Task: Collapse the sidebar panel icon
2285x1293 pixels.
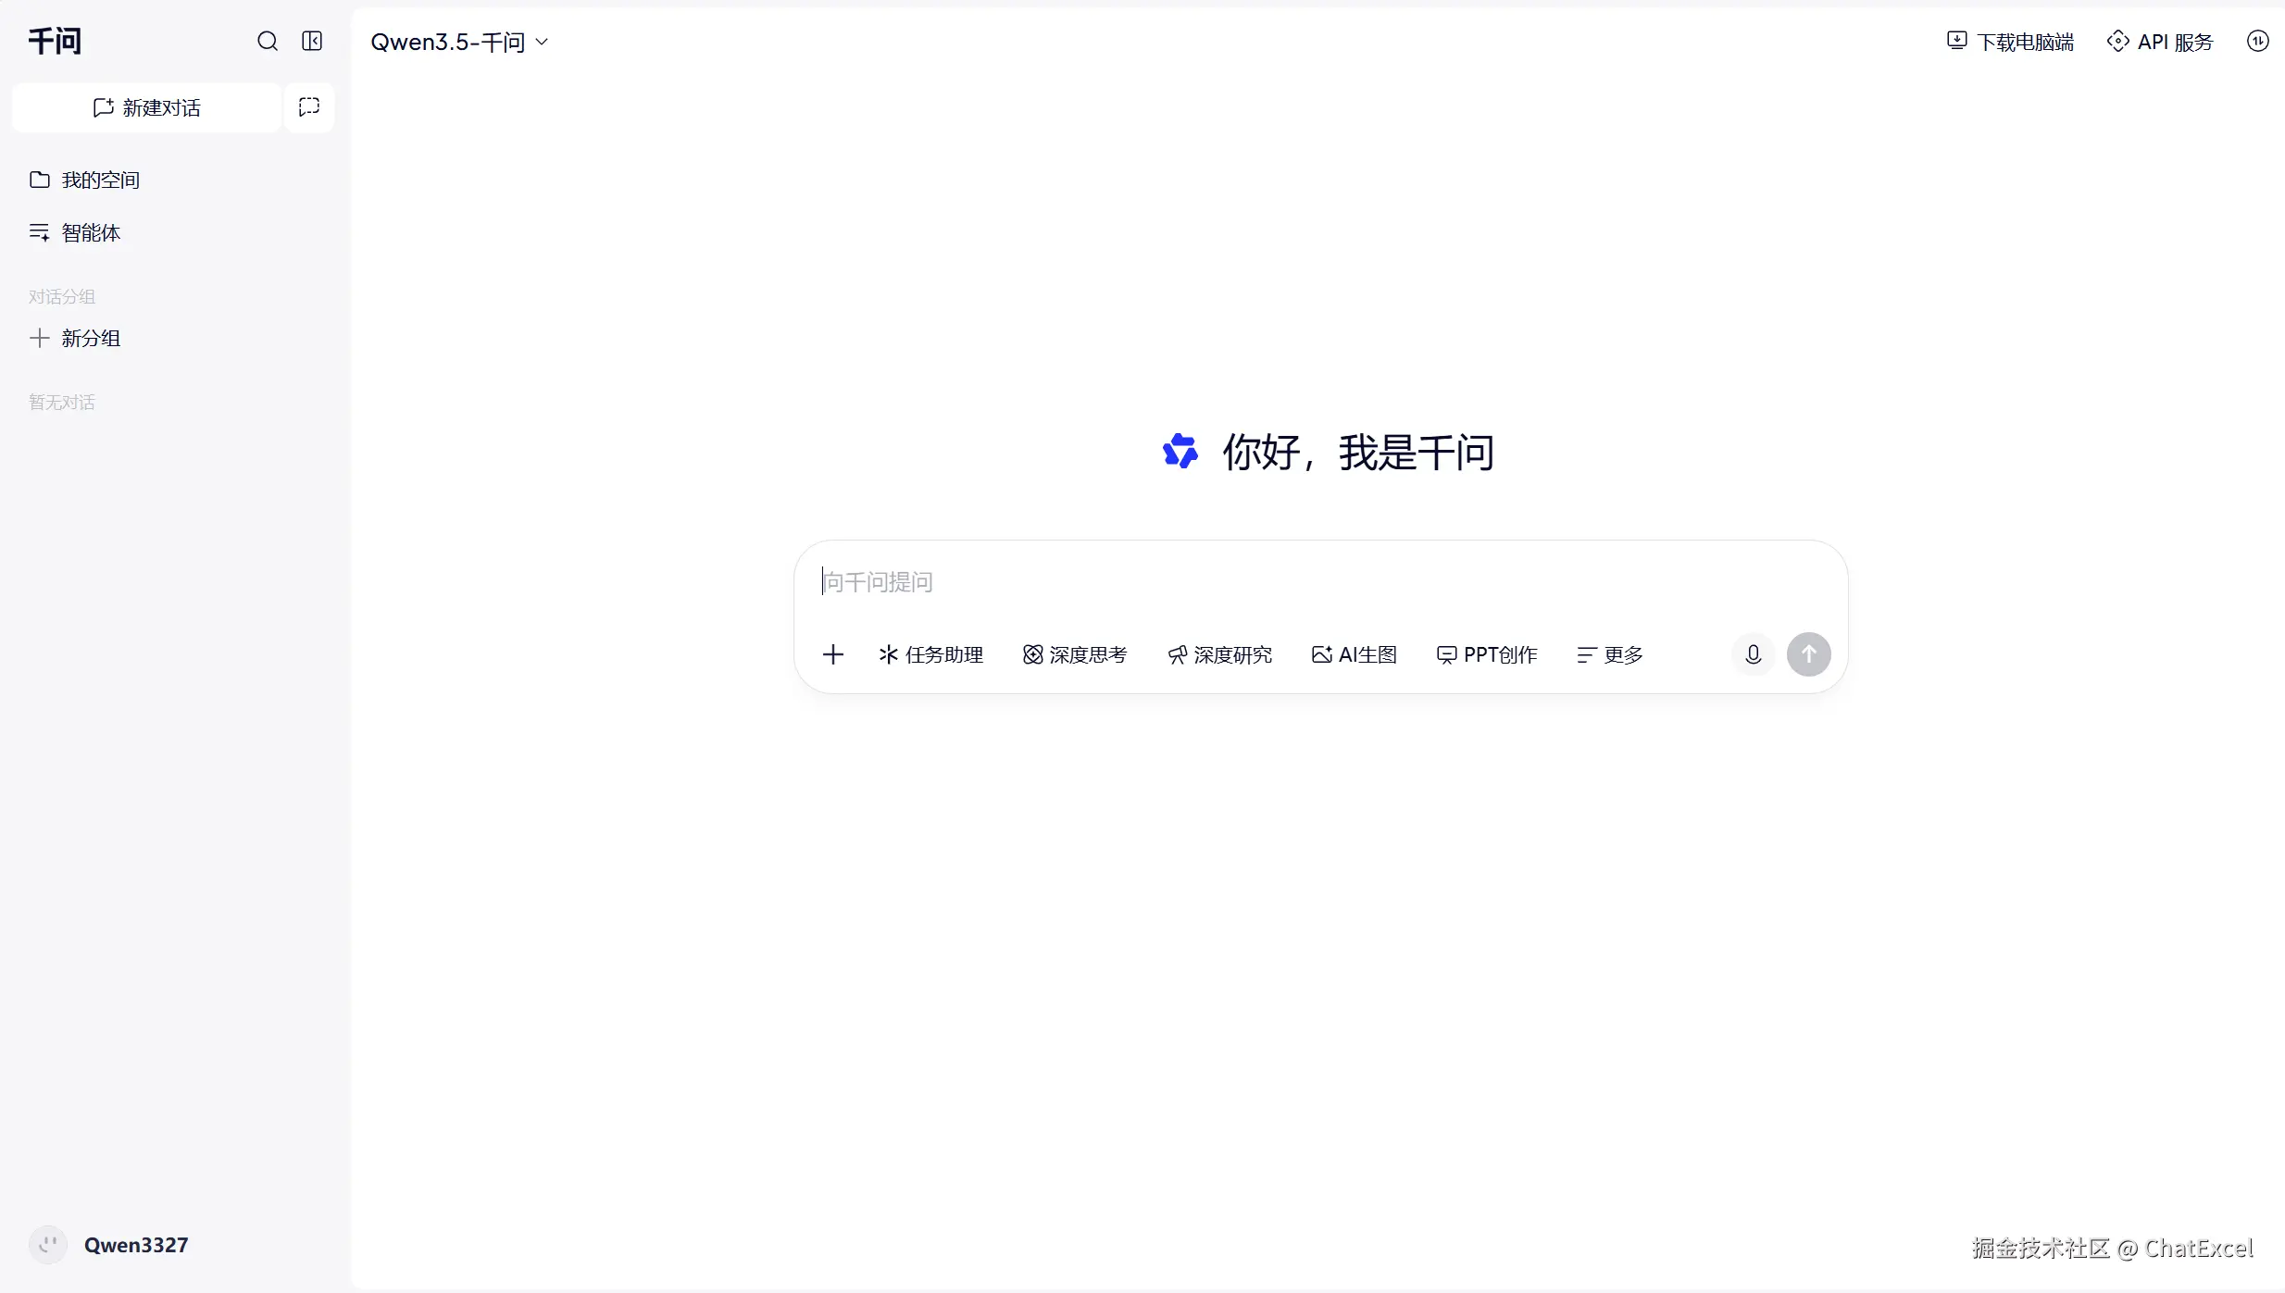Action: tap(312, 42)
